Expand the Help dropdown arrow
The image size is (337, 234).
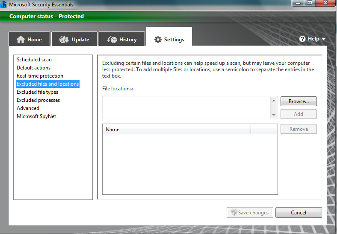click(324, 39)
